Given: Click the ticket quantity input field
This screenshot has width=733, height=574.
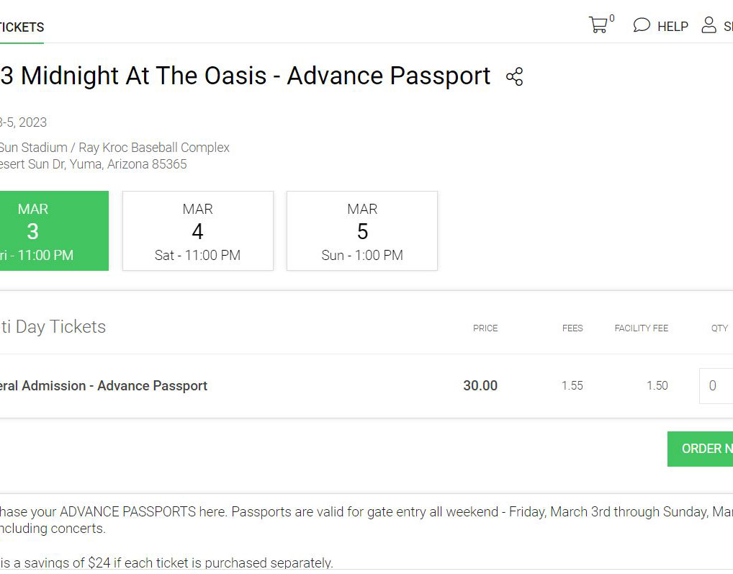Looking at the screenshot, I should 716,386.
